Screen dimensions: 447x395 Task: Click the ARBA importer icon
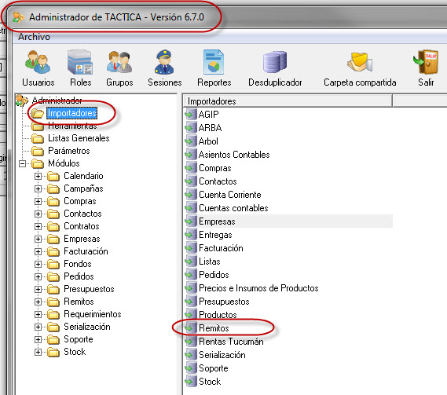[x=191, y=128]
